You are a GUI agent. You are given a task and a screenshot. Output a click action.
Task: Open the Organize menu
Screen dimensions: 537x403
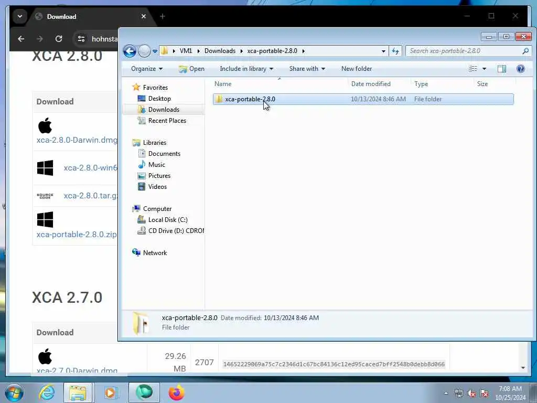[x=147, y=69]
